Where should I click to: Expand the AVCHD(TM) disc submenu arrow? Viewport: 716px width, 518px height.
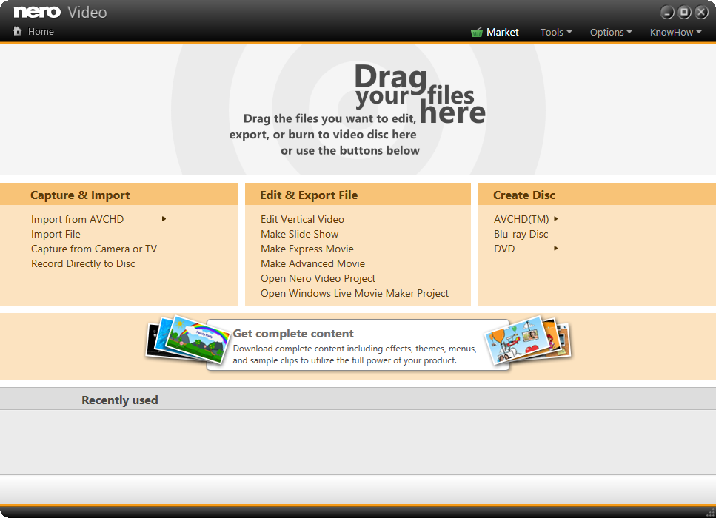(556, 218)
